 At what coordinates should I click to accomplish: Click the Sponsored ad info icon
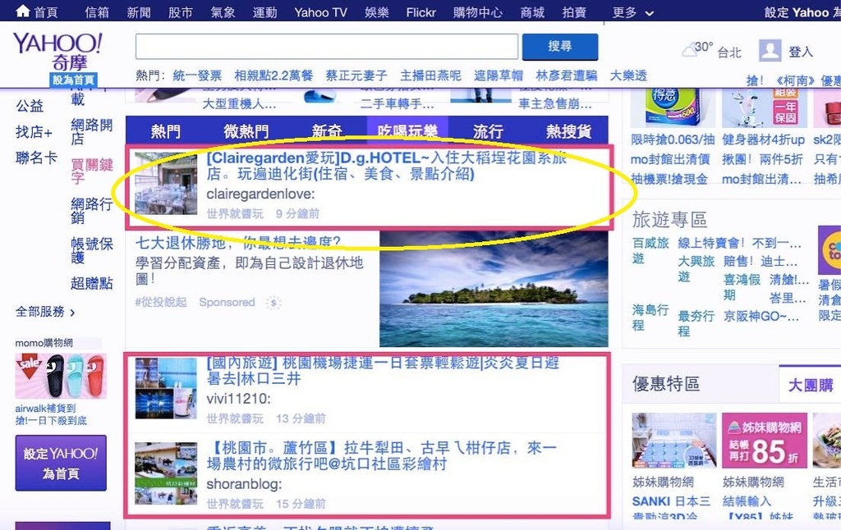point(273,303)
